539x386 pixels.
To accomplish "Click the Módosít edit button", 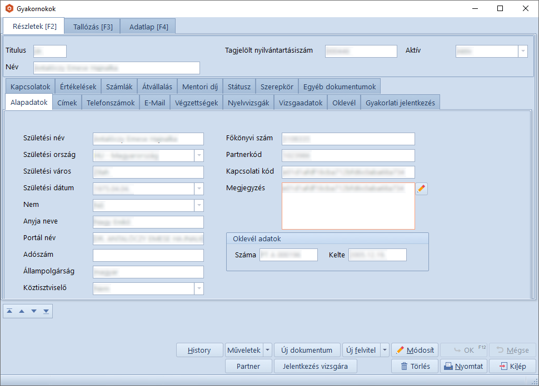I will [x=415, y=350].
